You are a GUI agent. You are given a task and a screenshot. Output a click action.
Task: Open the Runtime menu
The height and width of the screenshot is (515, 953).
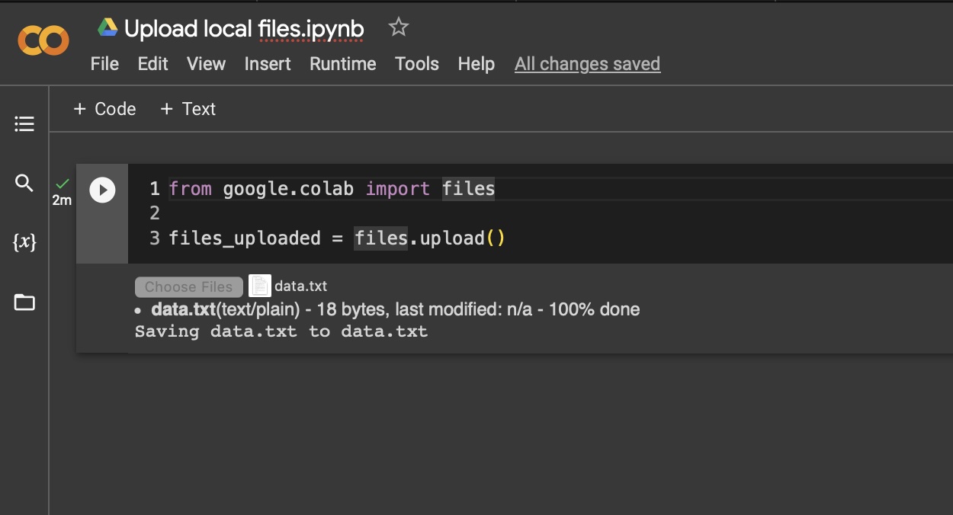point(342,64)
